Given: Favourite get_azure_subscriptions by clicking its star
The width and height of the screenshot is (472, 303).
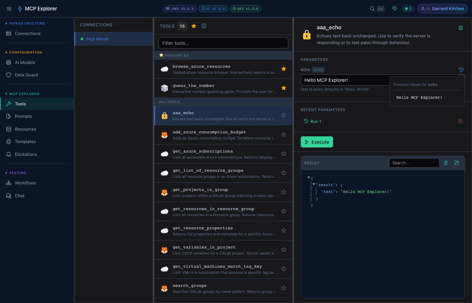Looking at the screenshot, I should [284, 153].
